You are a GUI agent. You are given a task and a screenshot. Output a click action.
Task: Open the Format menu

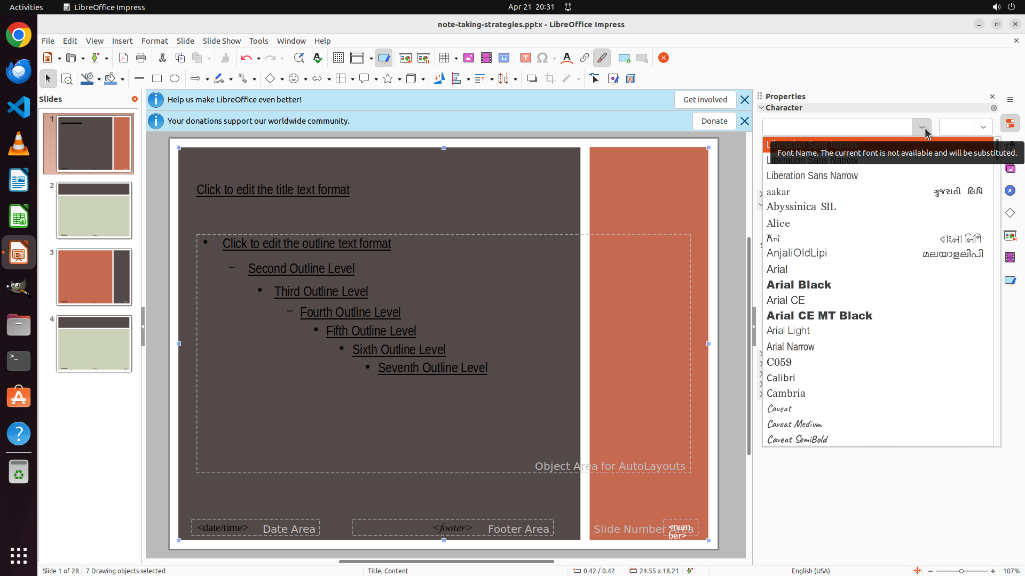coord(154,41)
